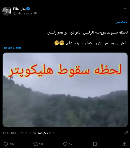The width and height of the screenshot is (130, 148).
Task: Open the Bilal profile avatar
Action: [x=7, y=11]
